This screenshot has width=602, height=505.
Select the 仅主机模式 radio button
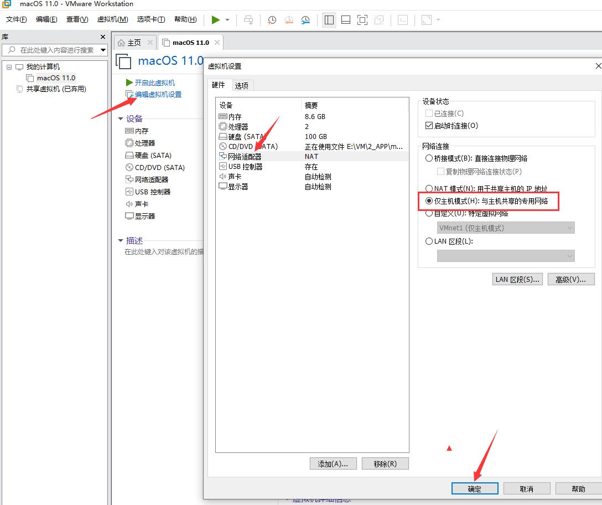(x=429, y=201)
